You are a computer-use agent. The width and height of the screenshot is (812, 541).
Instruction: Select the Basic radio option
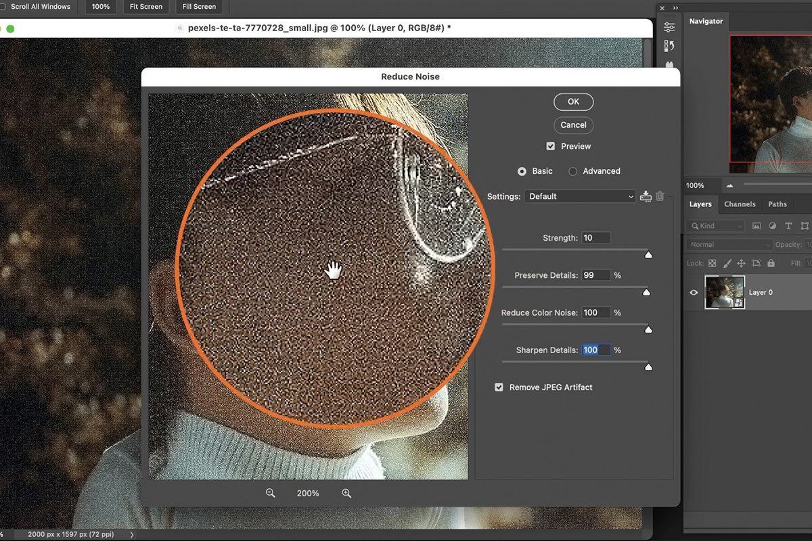pyautogui.click(x=522, y=171)
